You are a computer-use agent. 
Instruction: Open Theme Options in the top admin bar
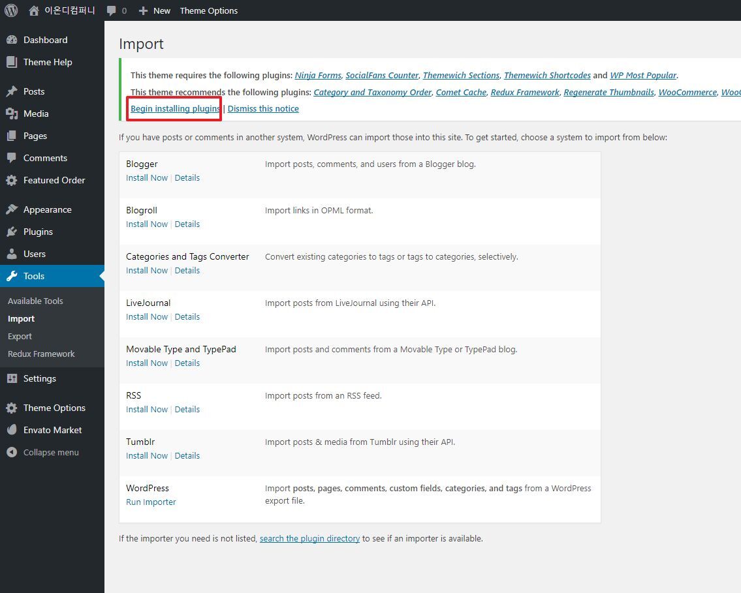tap(209, 11)
